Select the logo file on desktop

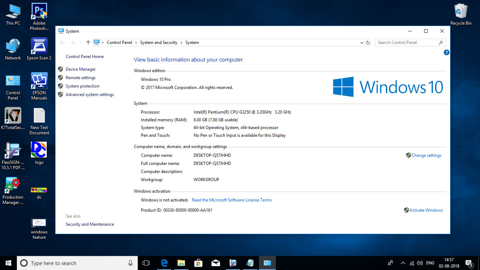tap(39, 154)
